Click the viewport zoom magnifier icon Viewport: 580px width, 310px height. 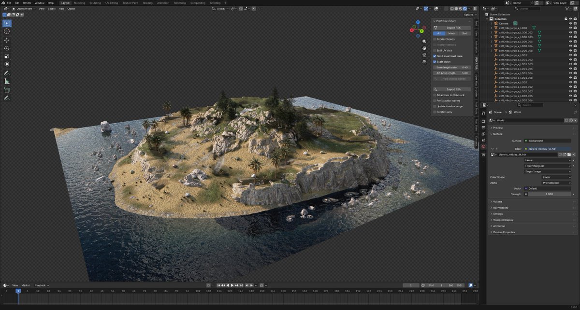[x=424, y=42]
